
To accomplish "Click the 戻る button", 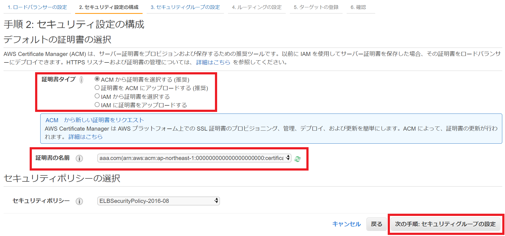I will coord(377,224).
